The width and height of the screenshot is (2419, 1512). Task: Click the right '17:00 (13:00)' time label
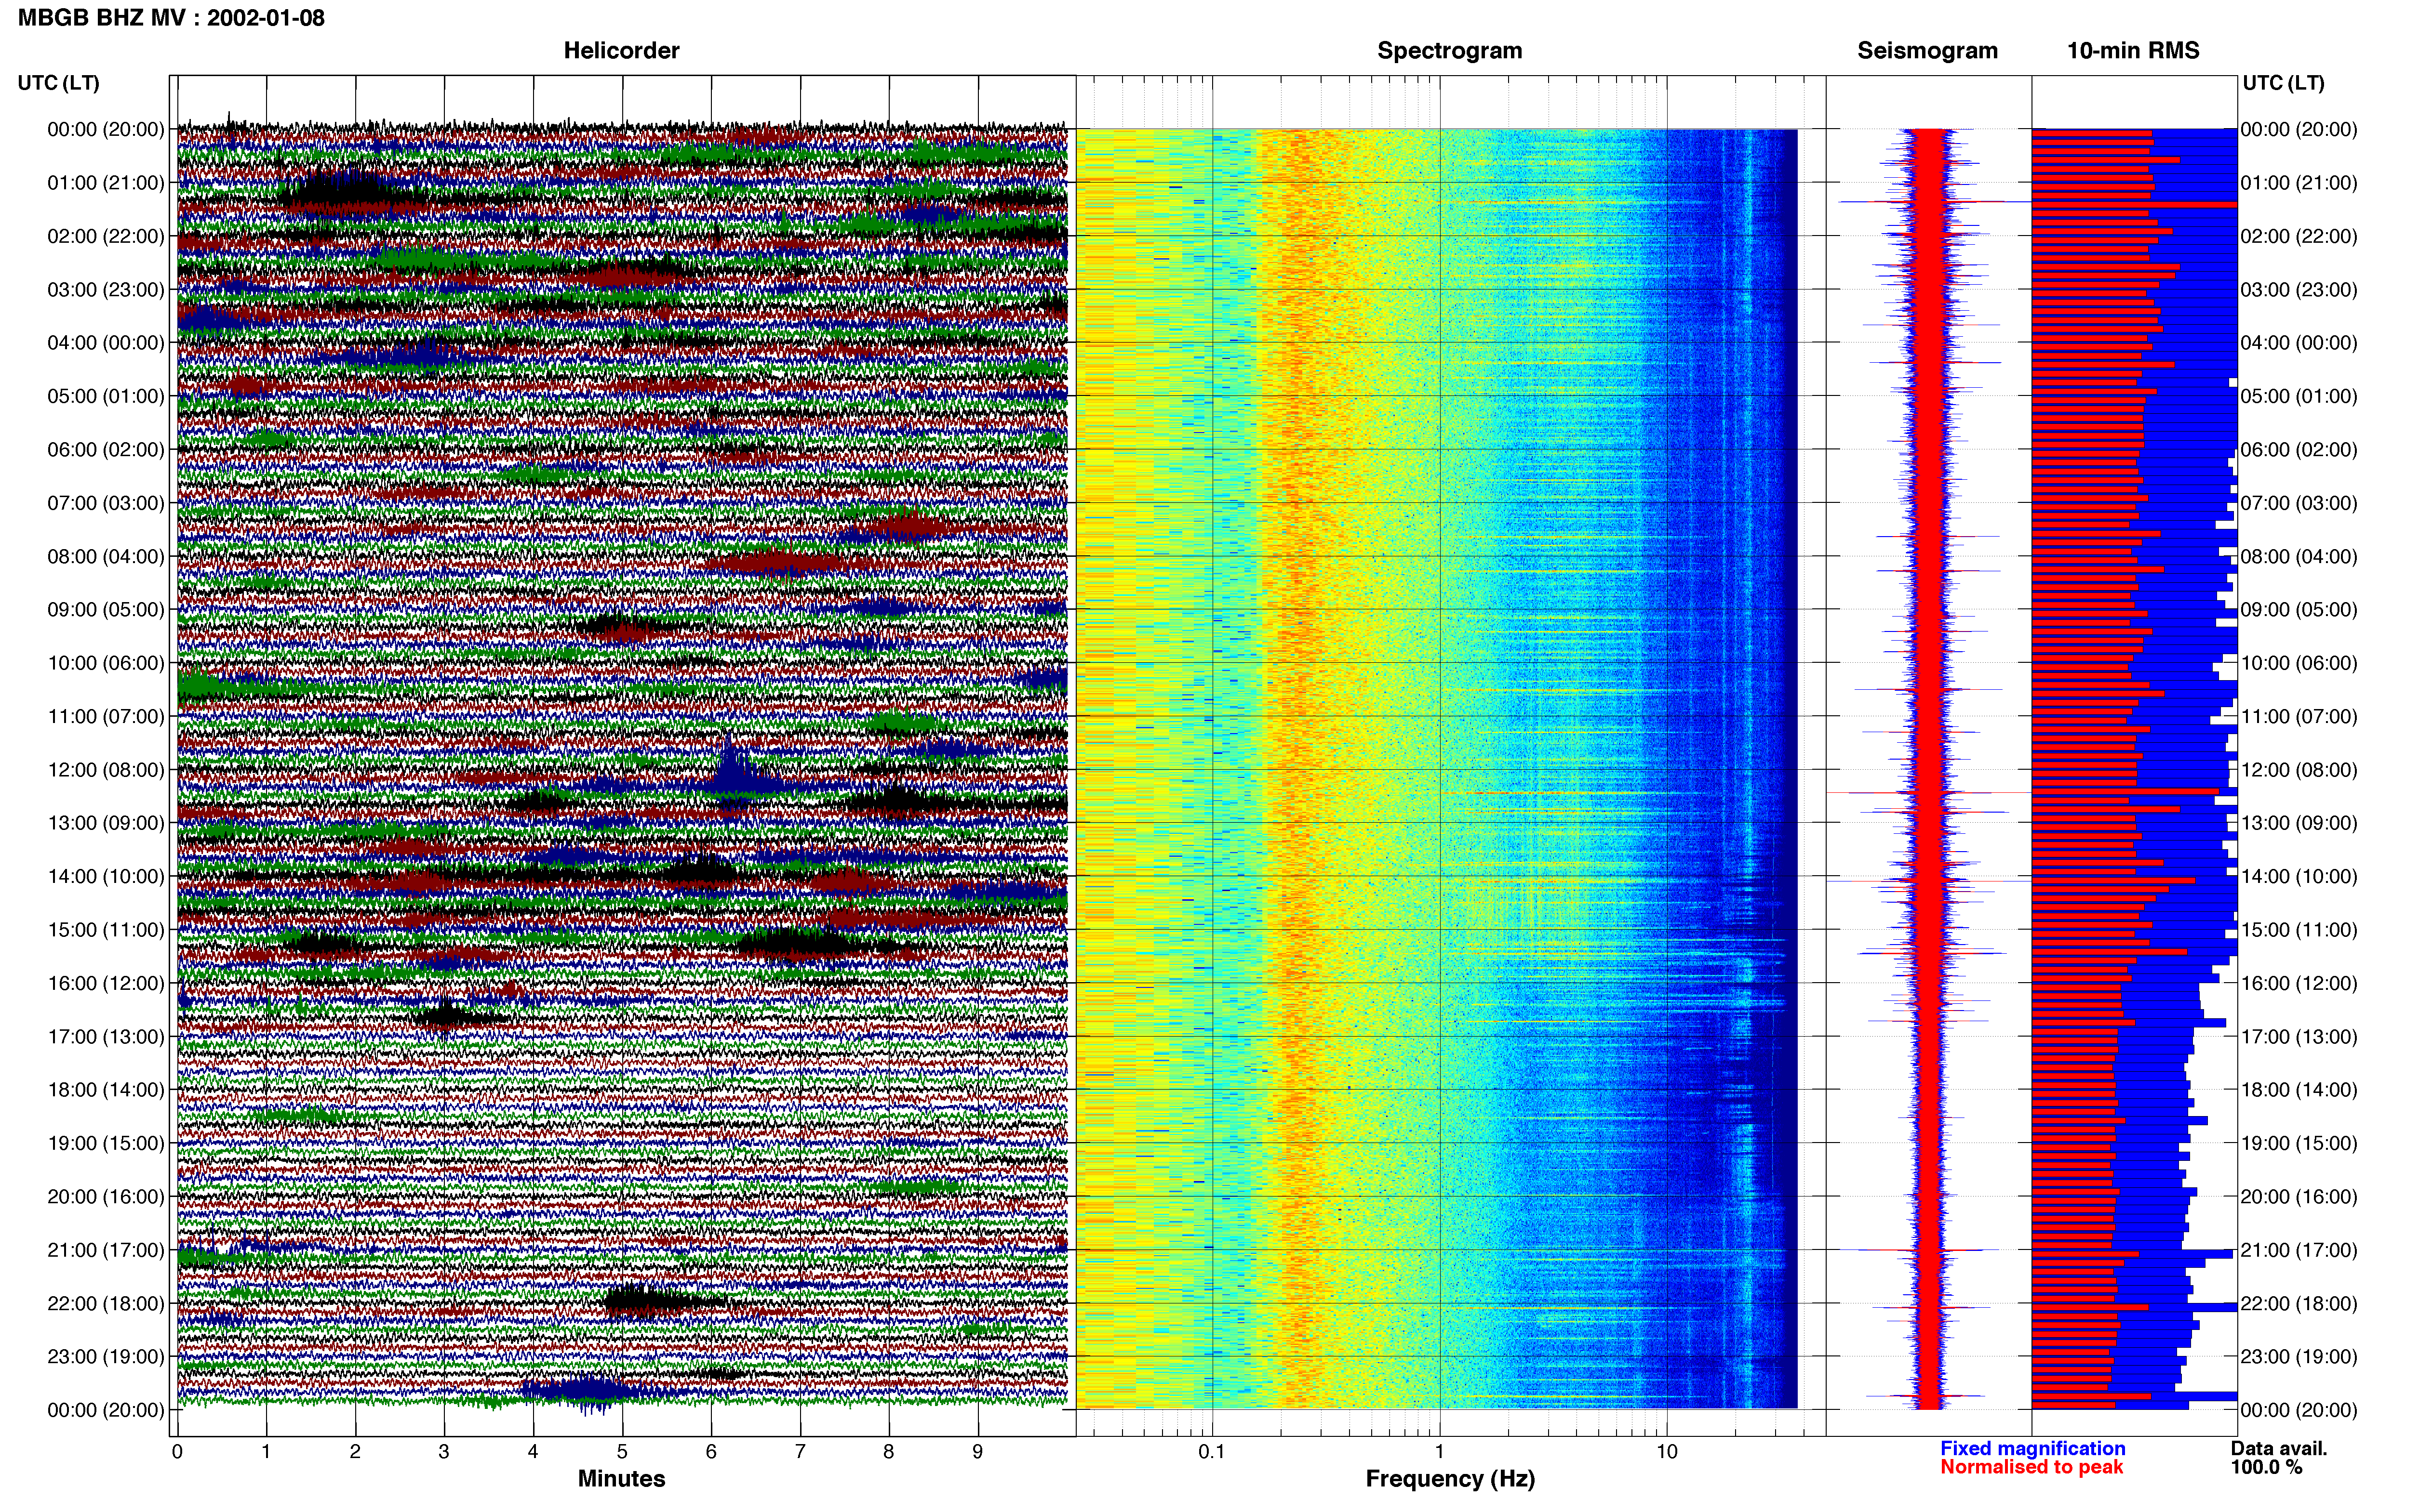click(2299, 1036)
